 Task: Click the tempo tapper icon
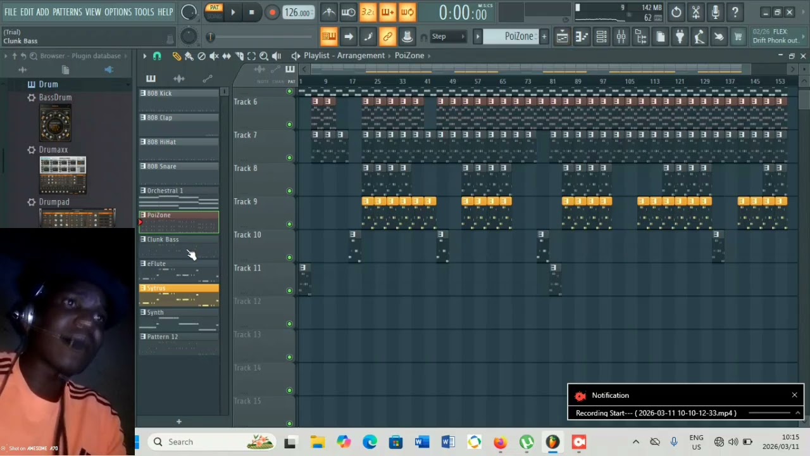tap(699, 37)
